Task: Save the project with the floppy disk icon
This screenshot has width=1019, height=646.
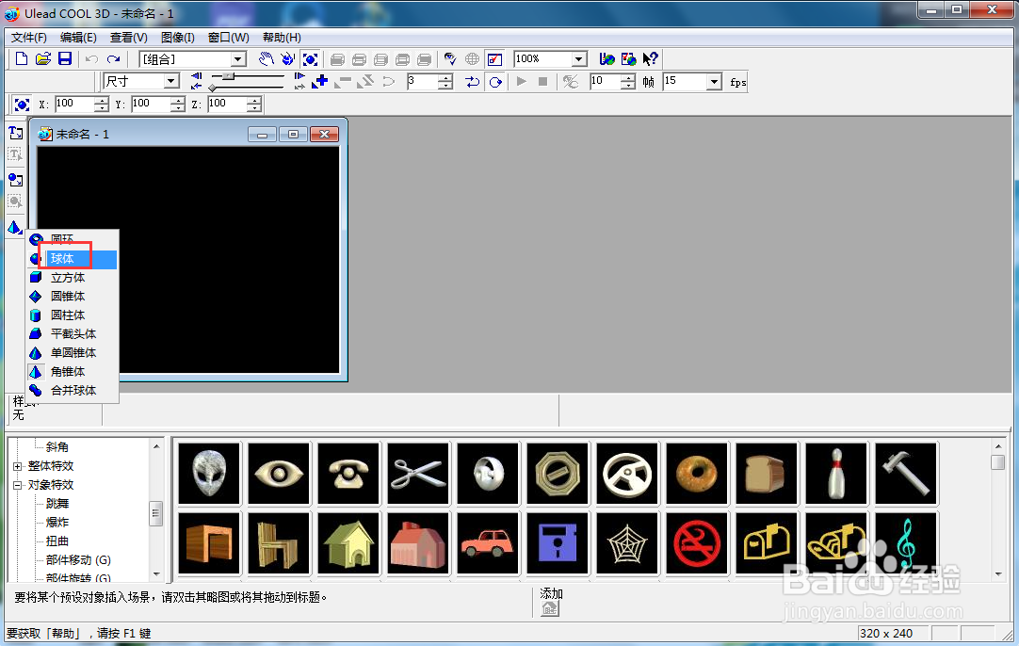Action: [65, 59]
